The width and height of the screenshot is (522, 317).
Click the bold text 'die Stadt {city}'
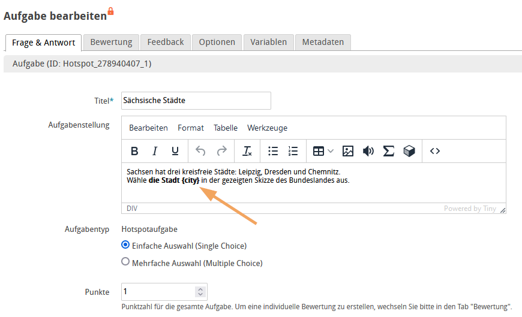(x=174, y=180)
